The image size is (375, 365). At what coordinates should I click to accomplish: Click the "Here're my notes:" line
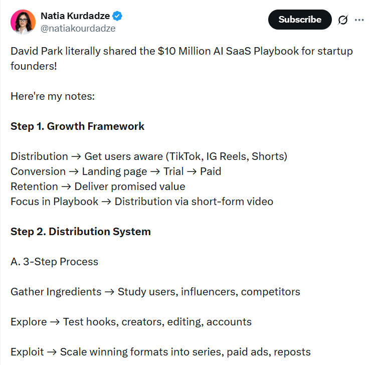pyautogui.click(x=53, y=96)
